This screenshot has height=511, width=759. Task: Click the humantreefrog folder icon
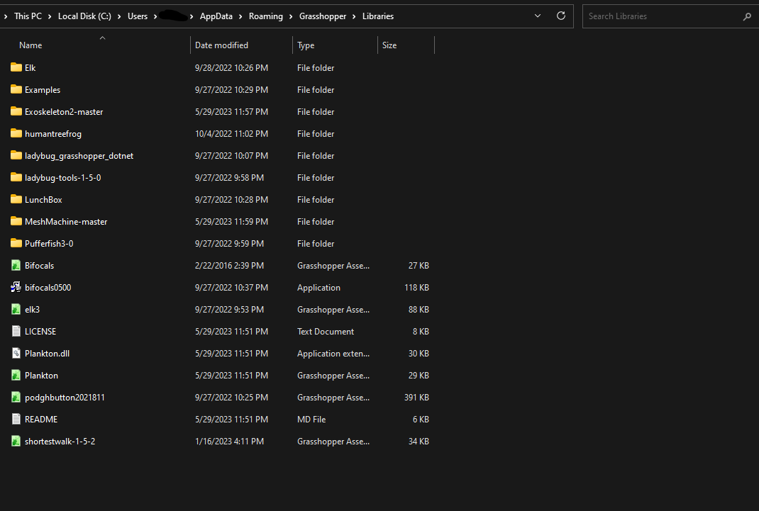coord(16,133)
